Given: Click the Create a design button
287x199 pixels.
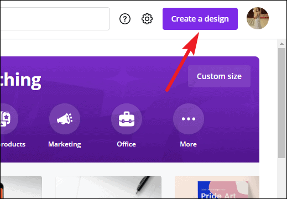Looking at the screenshot, I should [200, 19].
